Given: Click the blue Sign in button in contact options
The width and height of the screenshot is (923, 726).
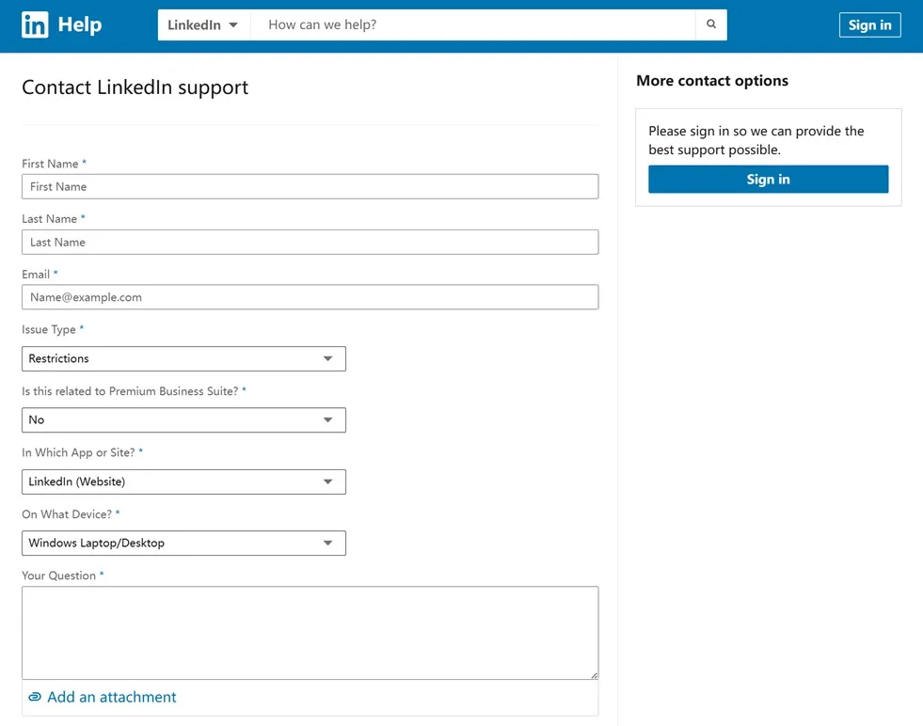Looking at the screenshot, I should click(768, 180).
